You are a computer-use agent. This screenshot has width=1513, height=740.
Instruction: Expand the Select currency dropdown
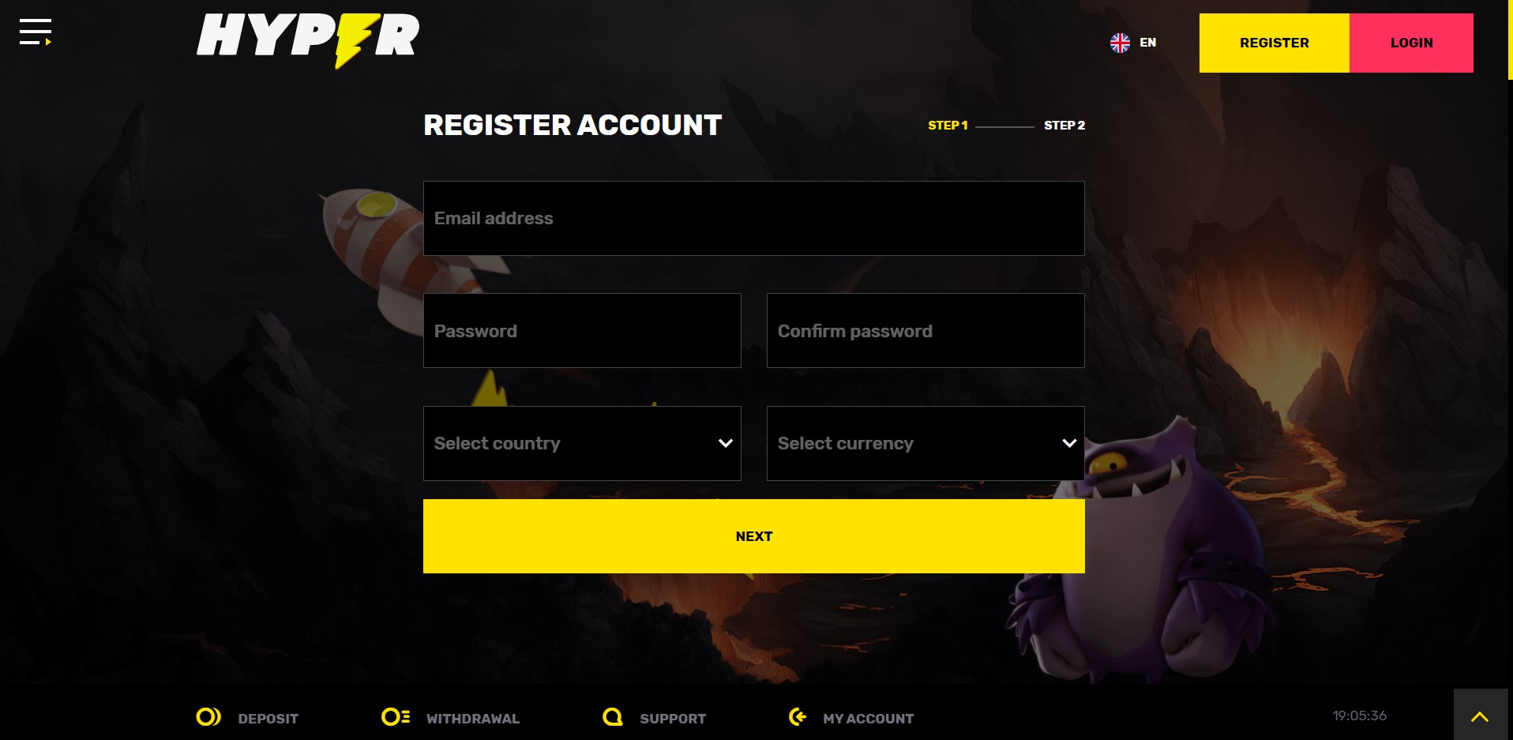[x=925, y=443]
